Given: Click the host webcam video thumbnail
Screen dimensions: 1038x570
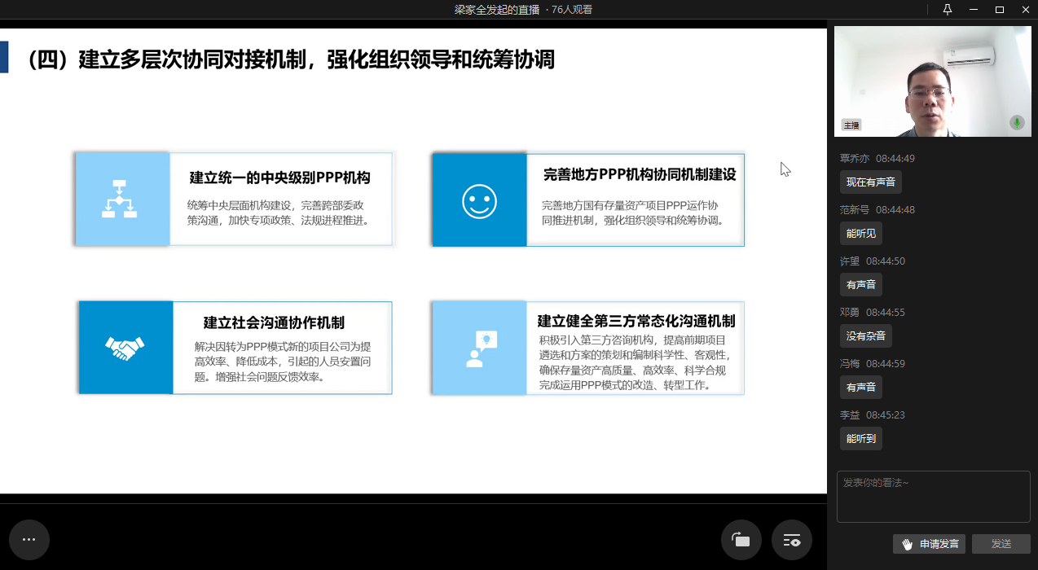Looking at the screenshot, I should click(932, 81).
